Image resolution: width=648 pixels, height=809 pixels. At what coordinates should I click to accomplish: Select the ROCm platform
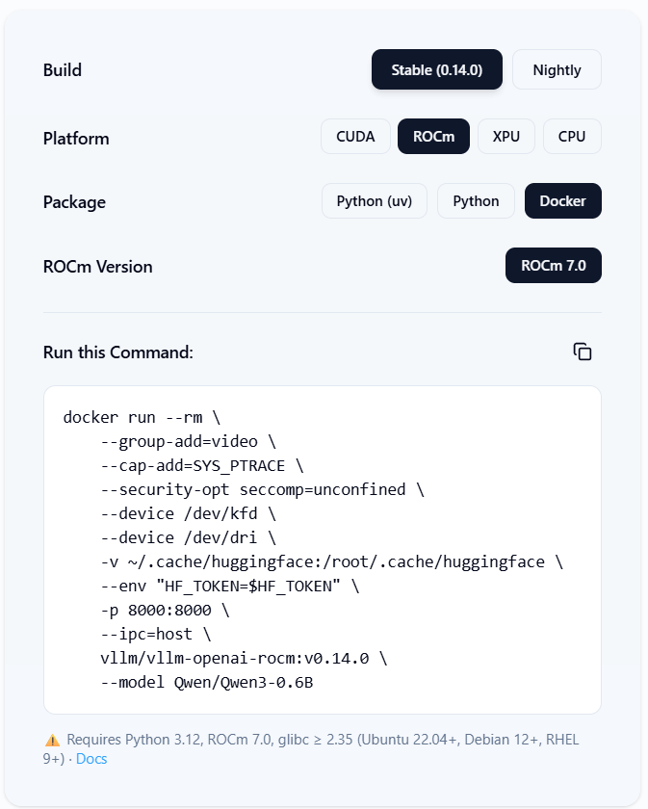coord(433,136)
